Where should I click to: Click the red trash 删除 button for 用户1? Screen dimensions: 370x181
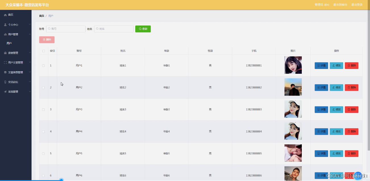point(352,66)
